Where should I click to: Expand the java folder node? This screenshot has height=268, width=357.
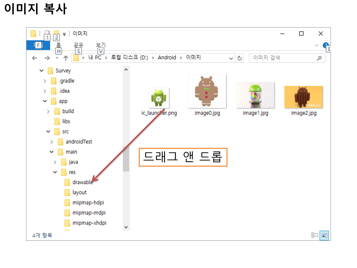[55, 162]
